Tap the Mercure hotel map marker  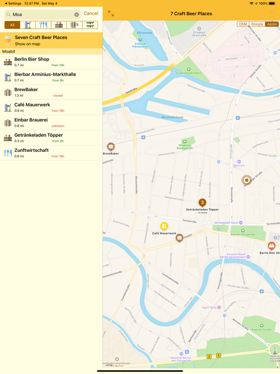(239, 162)
